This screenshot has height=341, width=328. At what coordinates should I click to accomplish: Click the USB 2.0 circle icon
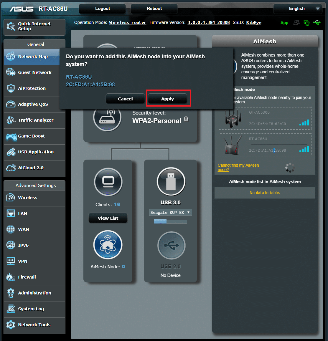tap(171, 245)
